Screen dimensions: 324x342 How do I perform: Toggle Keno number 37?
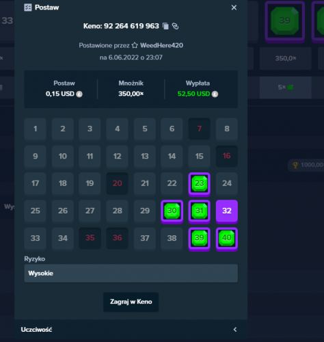pyautogui.click(x=145, y=238)
